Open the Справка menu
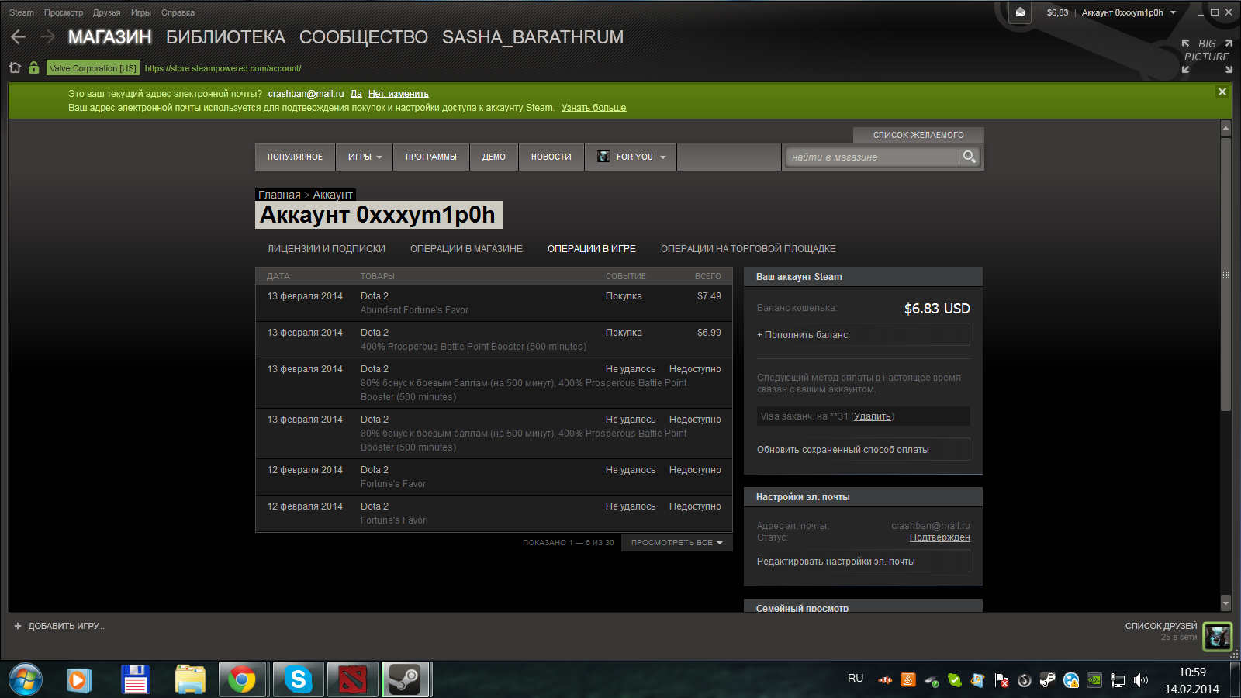 (x=178, y=12)
